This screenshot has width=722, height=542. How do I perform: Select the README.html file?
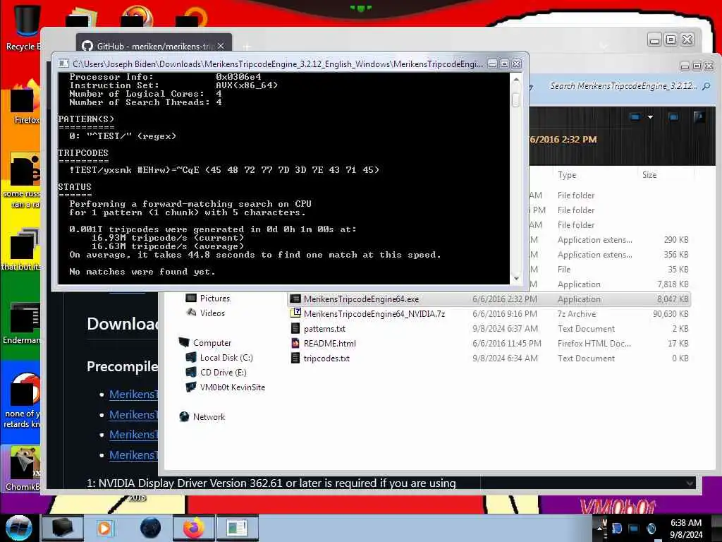(x=330, y=344)
